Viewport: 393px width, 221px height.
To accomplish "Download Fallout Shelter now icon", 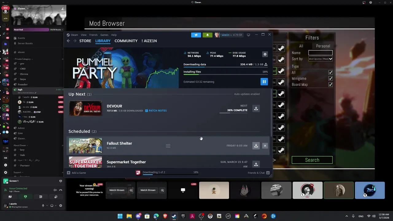I will 256,145.
